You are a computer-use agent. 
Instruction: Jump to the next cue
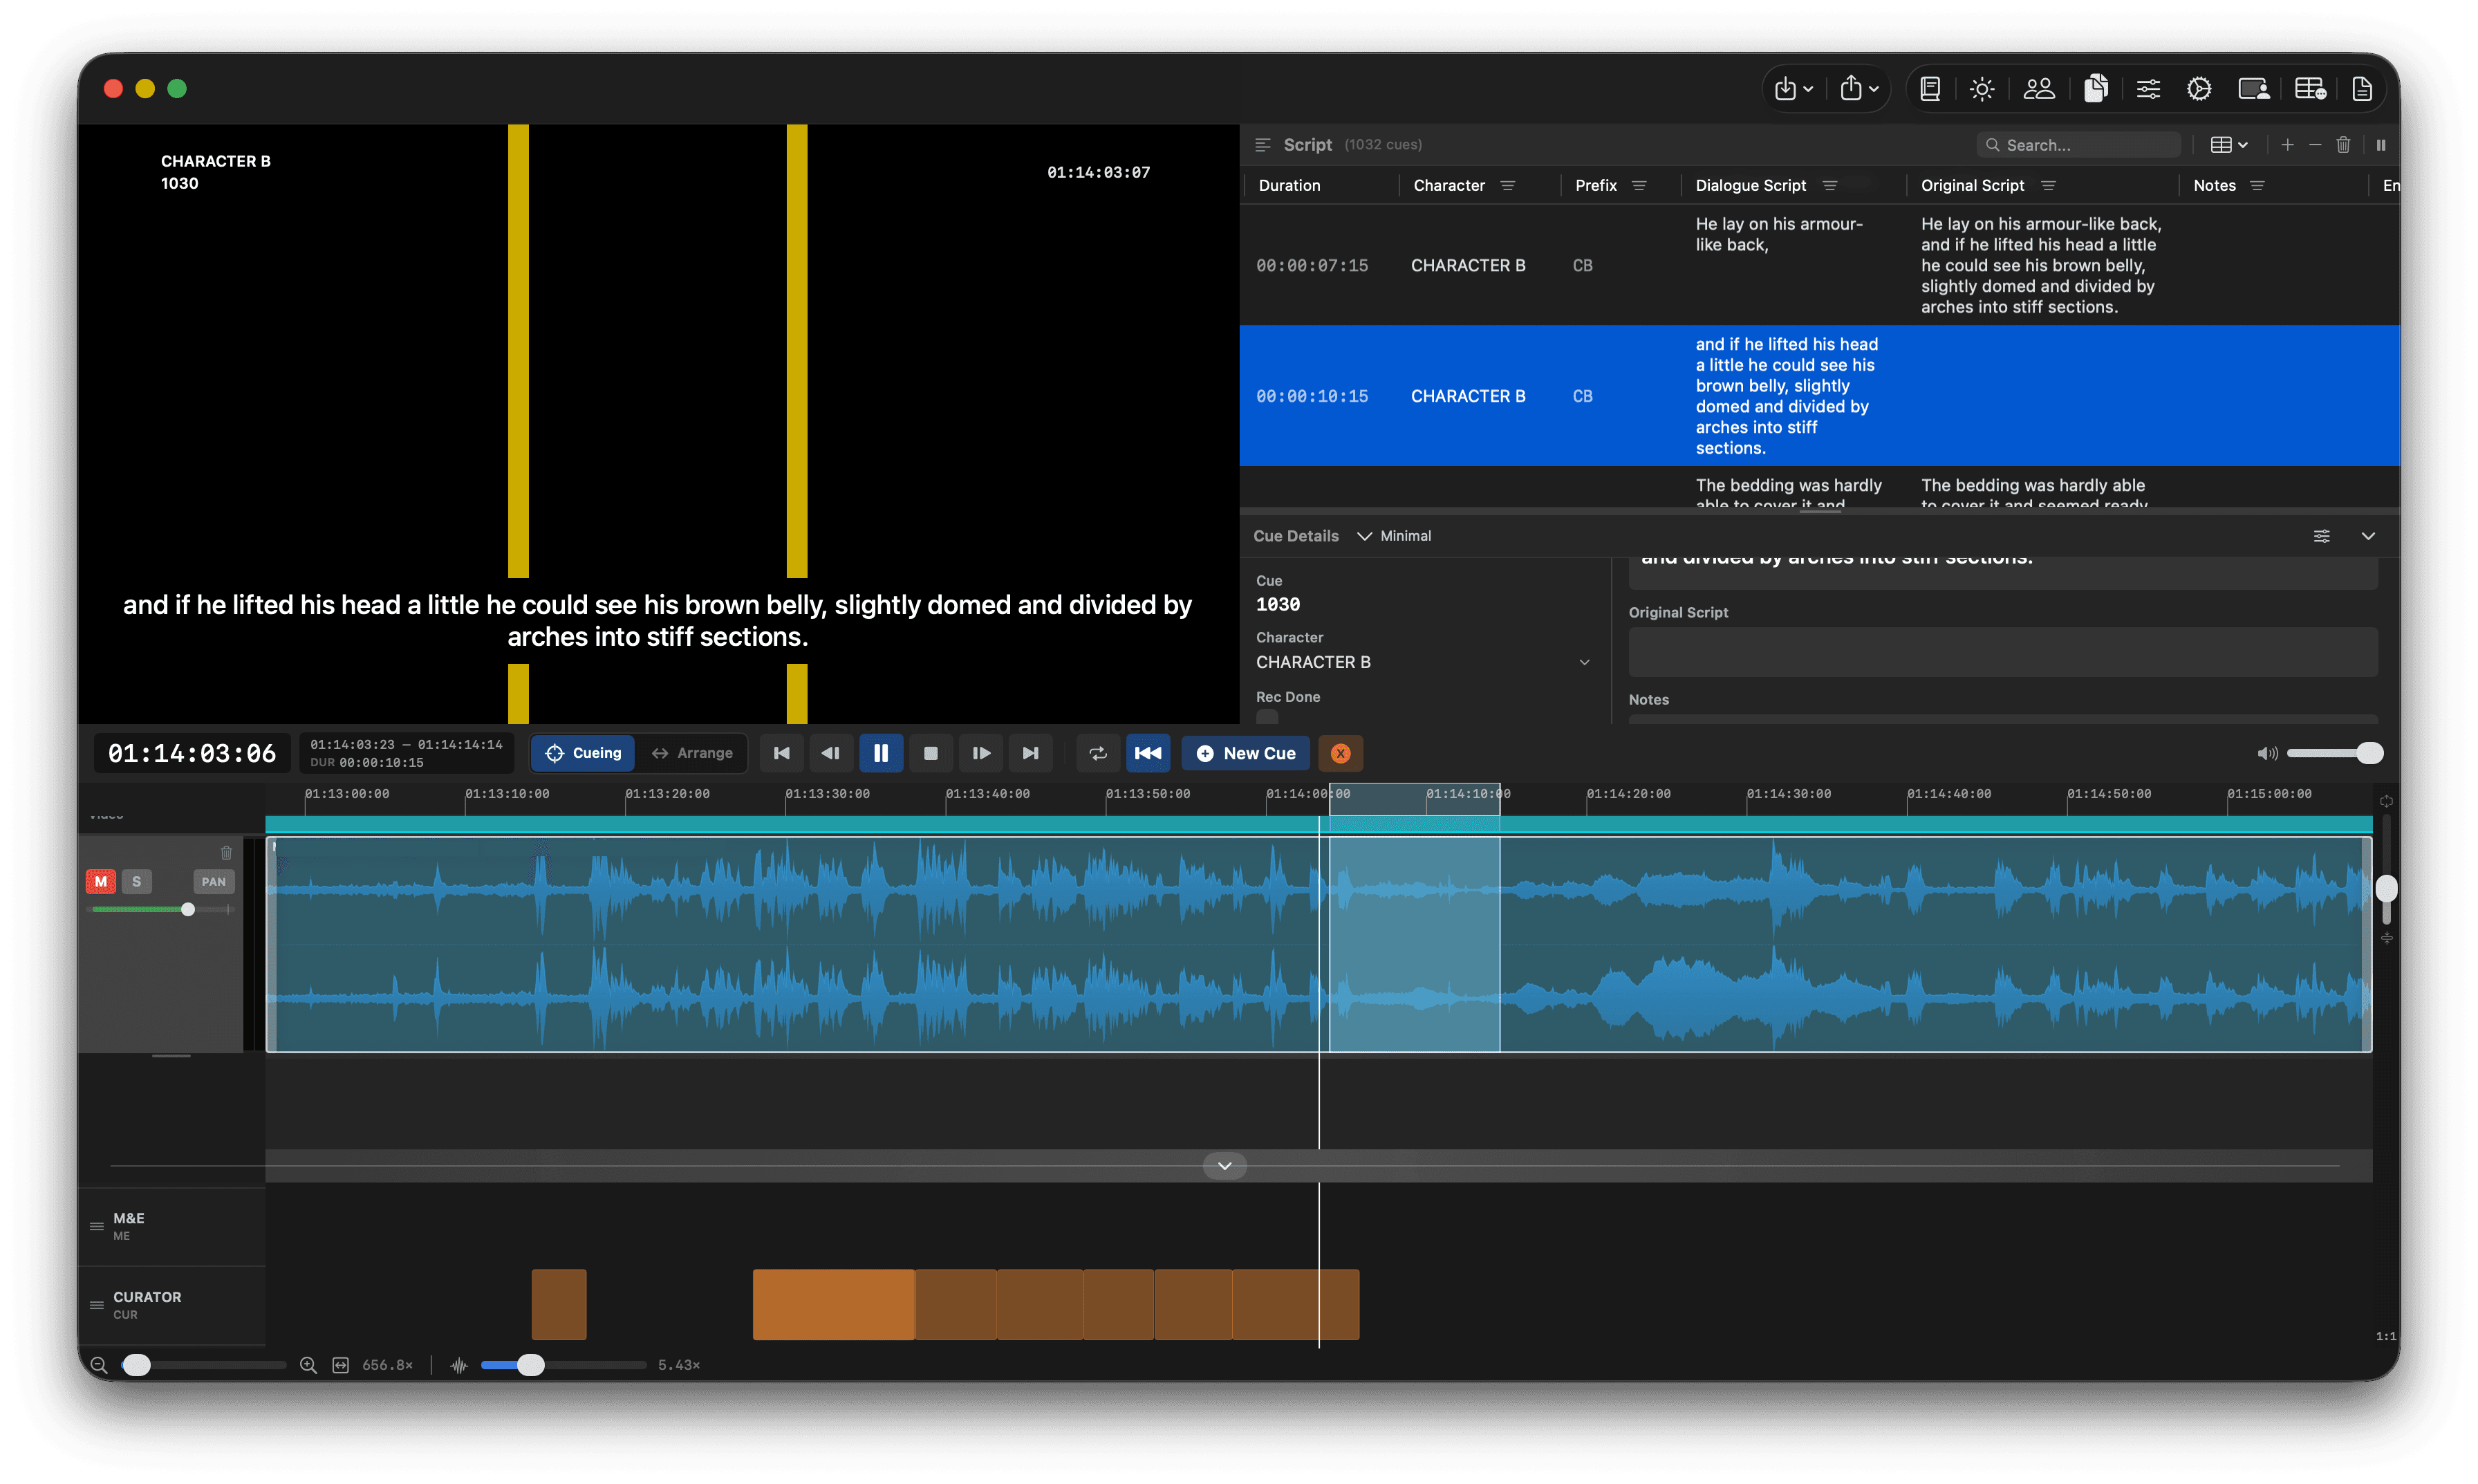point(1031,753)
